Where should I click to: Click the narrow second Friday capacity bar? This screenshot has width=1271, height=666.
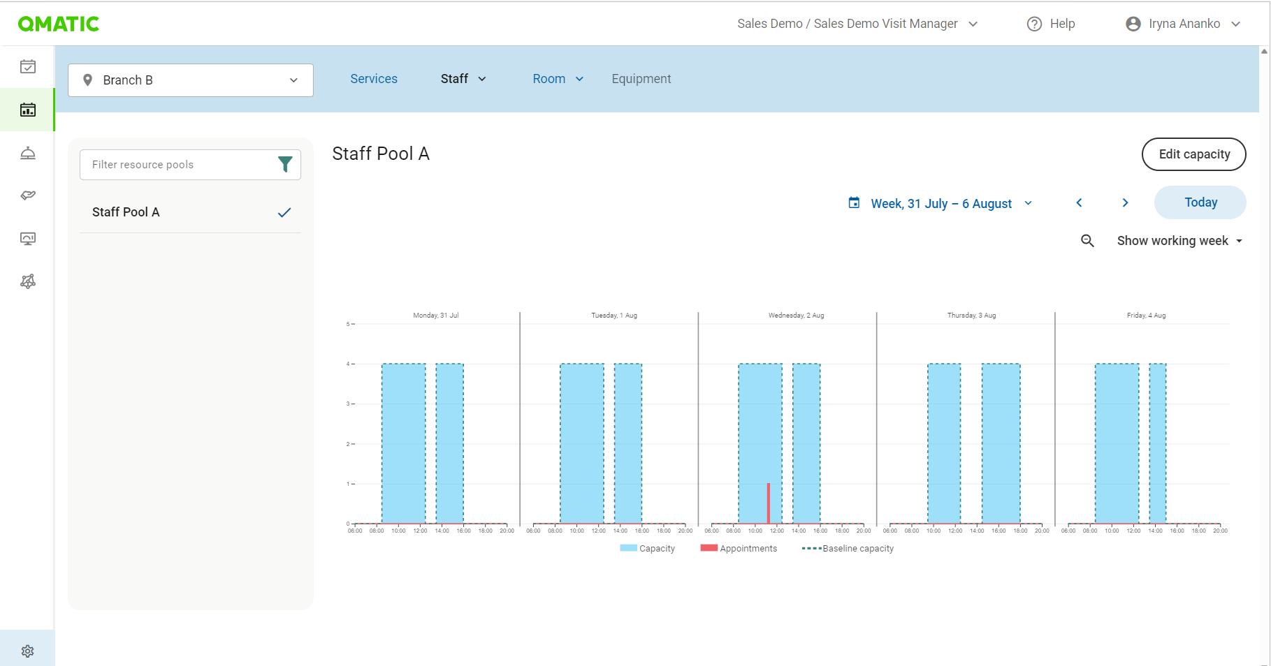click(x=1158, y=443)
